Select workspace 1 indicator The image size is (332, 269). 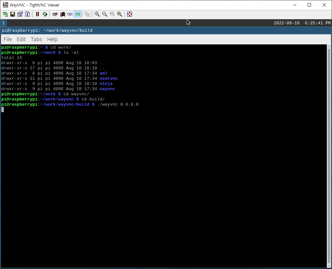click(x=4, y=23)
